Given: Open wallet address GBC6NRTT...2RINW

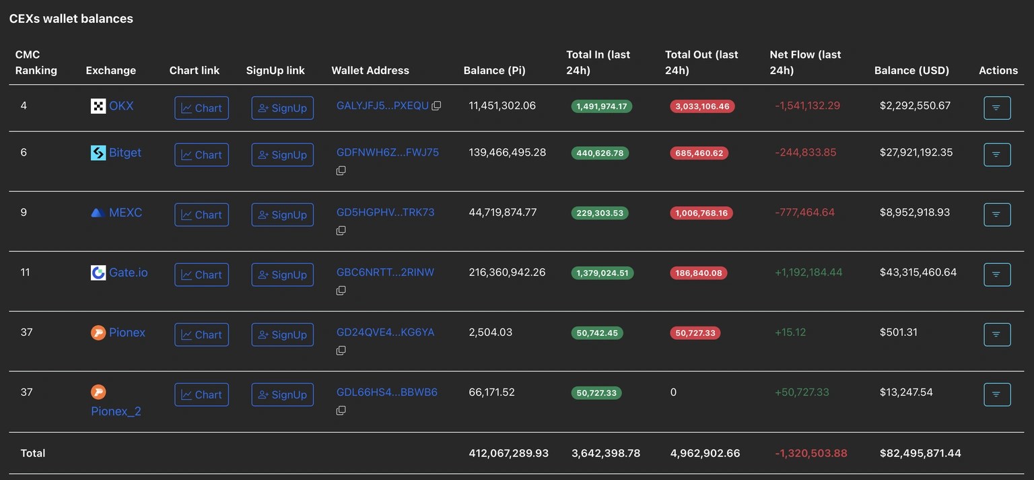Looking at the screenshot, I should (x=385, y=273).
